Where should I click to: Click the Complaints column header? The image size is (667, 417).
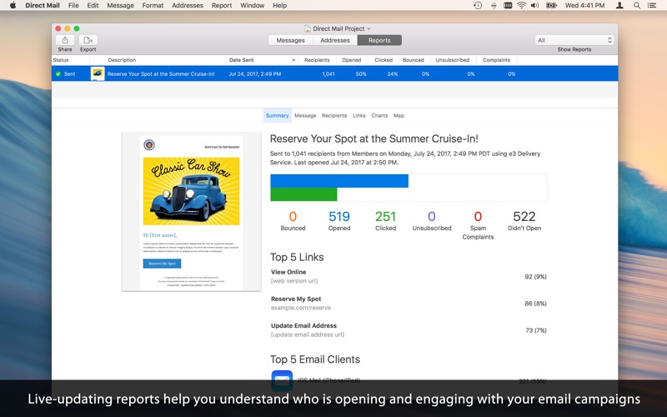[x=496, y=60]
